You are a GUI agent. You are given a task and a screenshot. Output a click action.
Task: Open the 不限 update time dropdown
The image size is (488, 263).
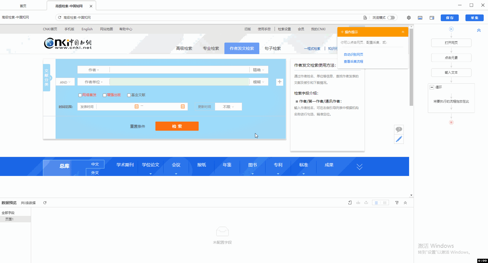tap(228, 107)
